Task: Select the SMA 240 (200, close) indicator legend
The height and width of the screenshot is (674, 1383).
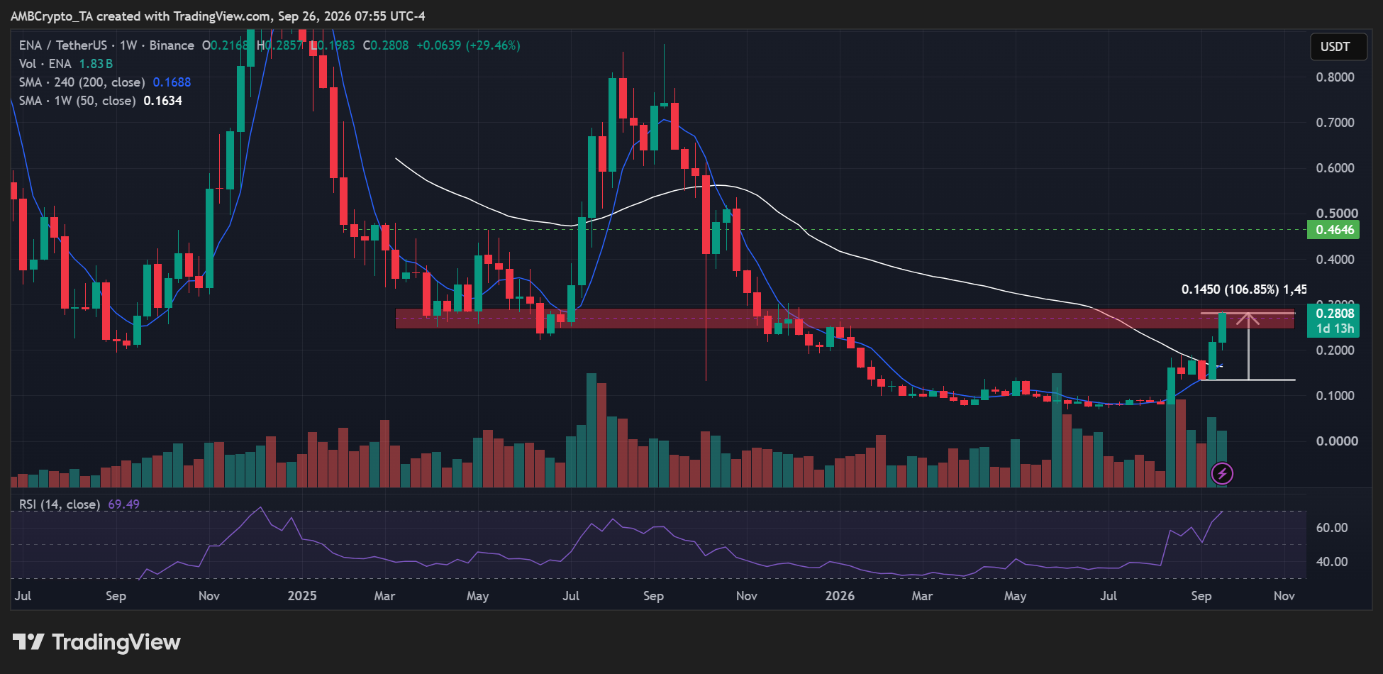Action: pyautogui.click(x=82, y=82)
